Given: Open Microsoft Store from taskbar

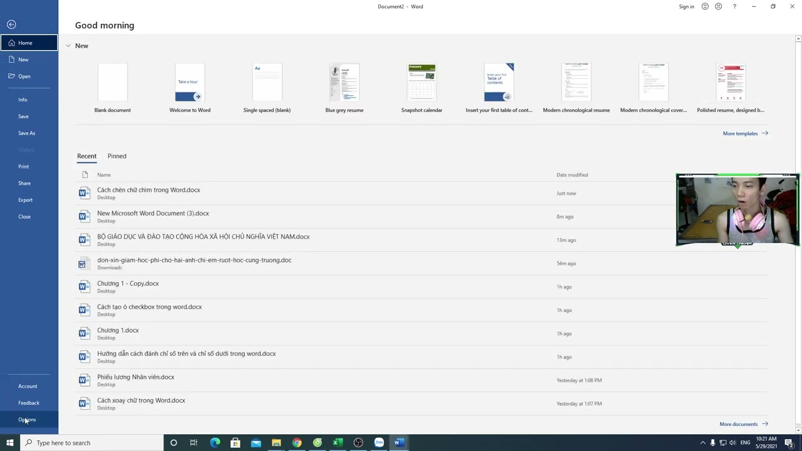Looking at the screenshot, I should 236,443.
